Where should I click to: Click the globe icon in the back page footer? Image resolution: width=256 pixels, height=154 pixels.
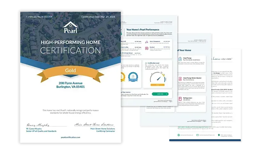[x=179, y=135]
